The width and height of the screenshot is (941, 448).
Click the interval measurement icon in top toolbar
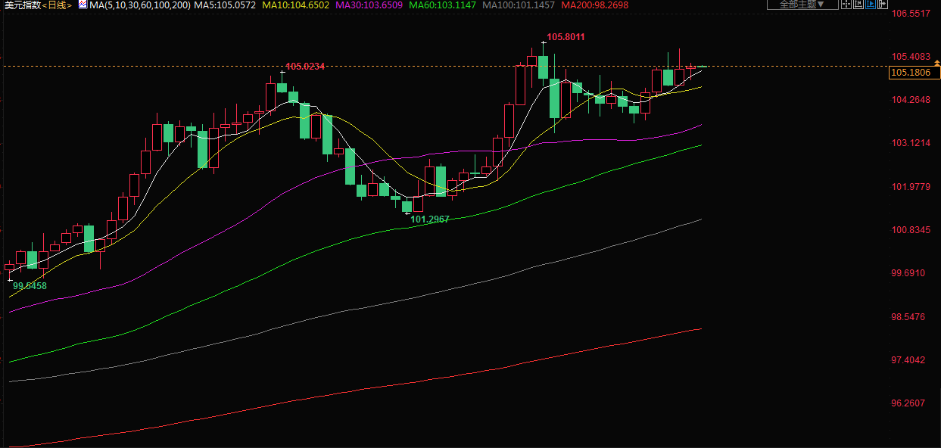(858, 4)
